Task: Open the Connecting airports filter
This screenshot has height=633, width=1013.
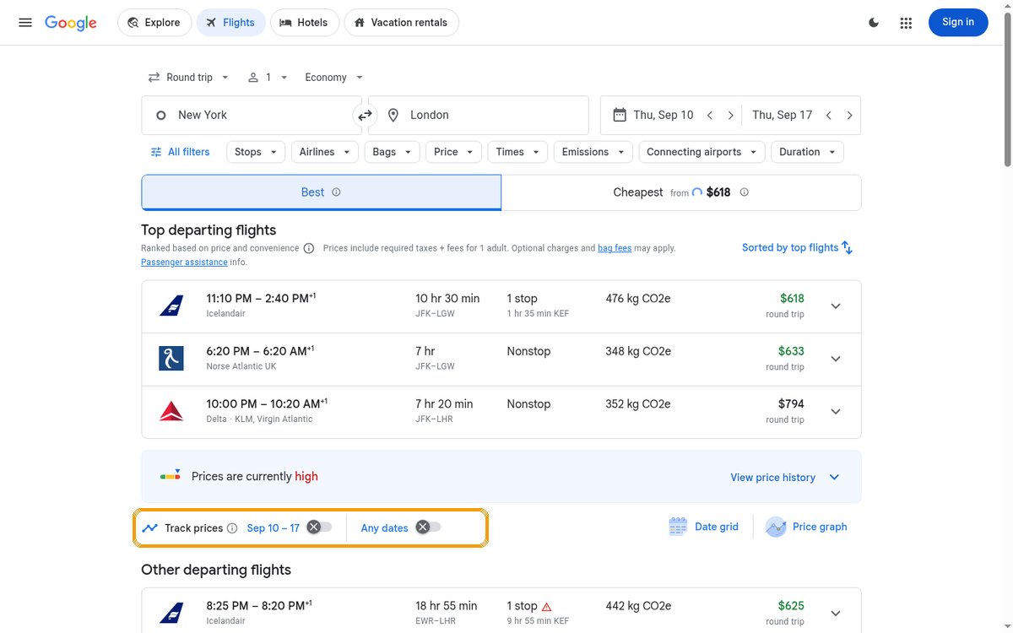Action: coord(702,152)
